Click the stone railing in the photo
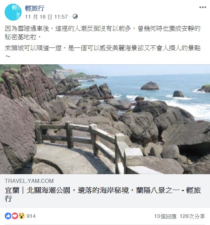The height and width of the screenshot is (225, 210). (89, 143)
